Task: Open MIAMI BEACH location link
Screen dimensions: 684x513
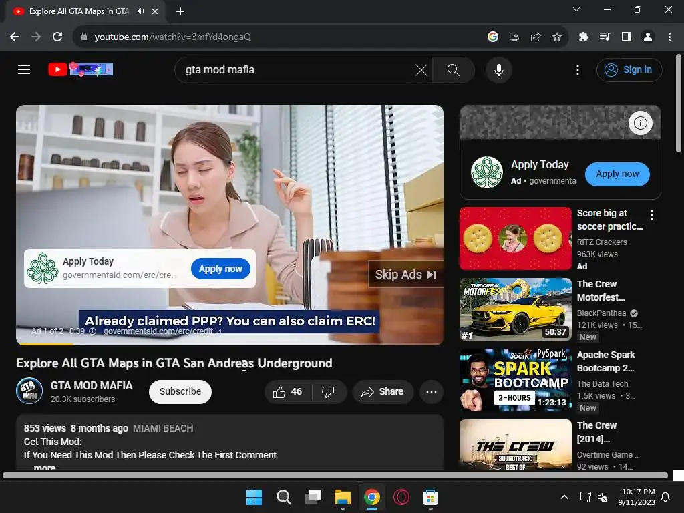Action: coord(163,428)
